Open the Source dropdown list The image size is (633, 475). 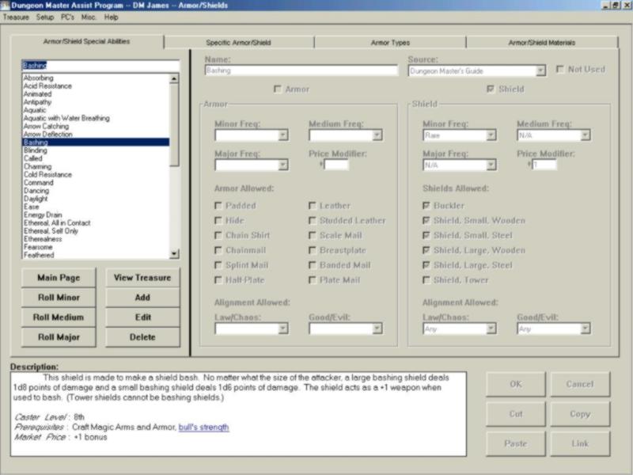[540, 71]
